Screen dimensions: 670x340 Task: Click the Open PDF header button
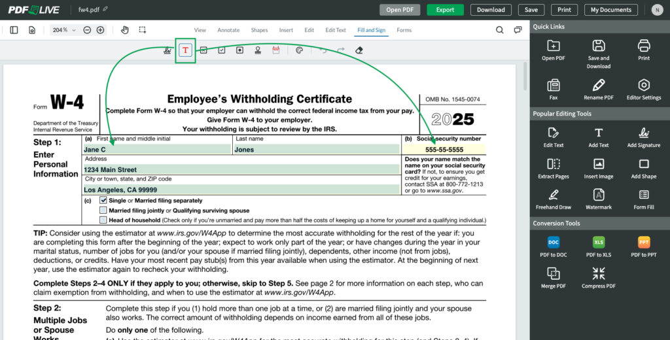coord(400,10)
